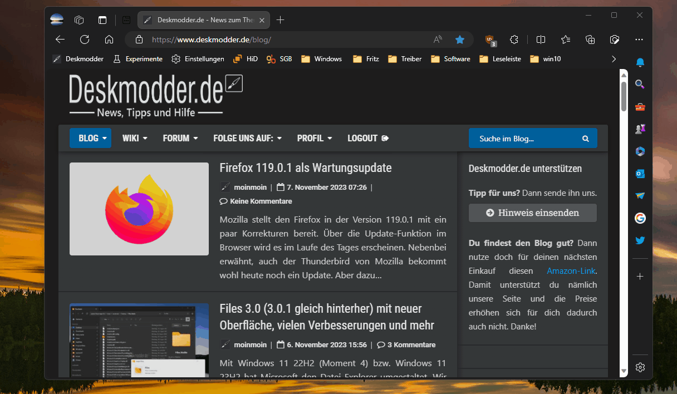Open the Einstellungen favorites bookmark

click(198, 58)
